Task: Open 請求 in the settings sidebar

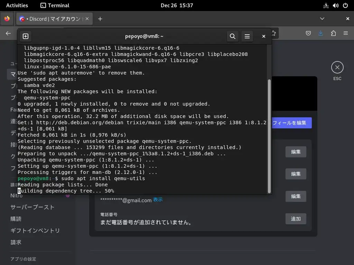Action: click(16, 243)
